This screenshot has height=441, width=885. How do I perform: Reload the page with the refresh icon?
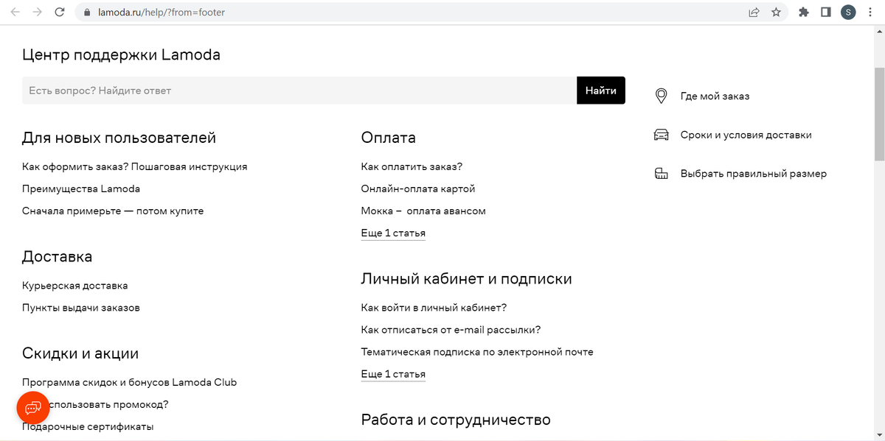point(60,12)
